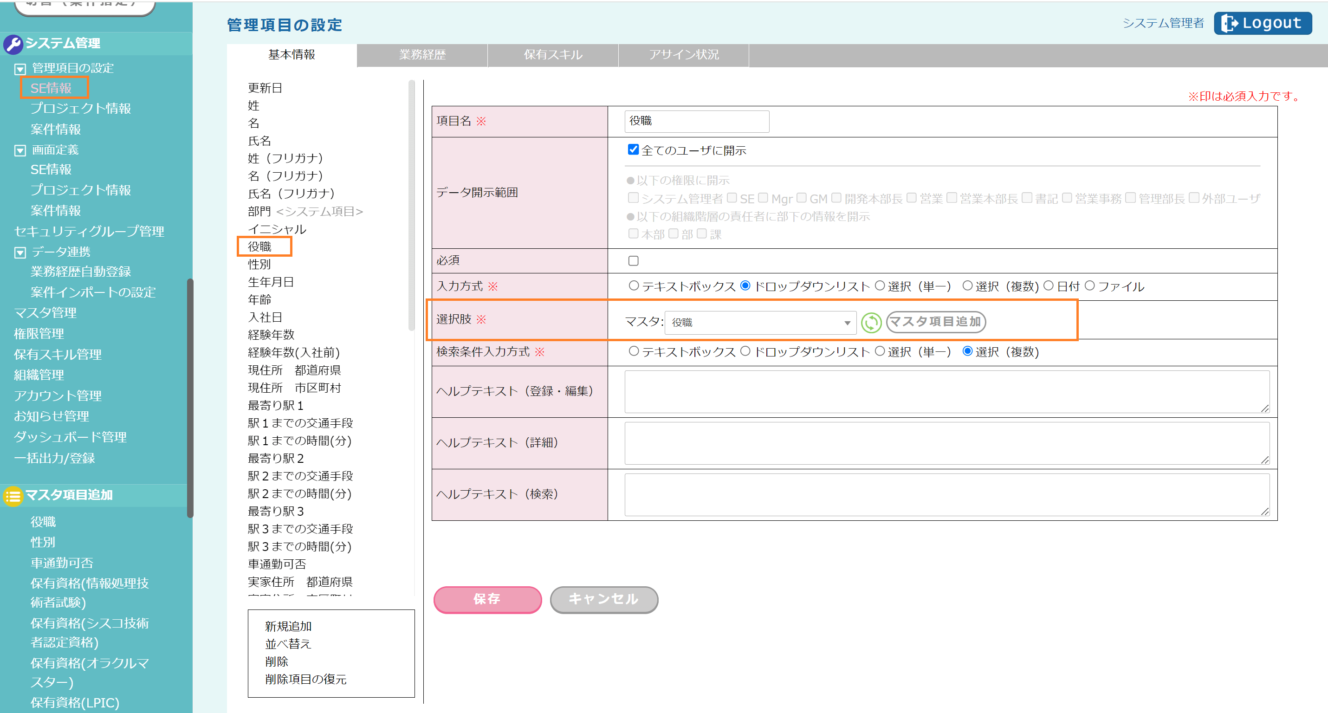Click the yellow list Master Item icon

click(13, 496)
